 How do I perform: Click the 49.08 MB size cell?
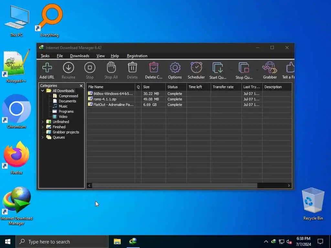151,99
